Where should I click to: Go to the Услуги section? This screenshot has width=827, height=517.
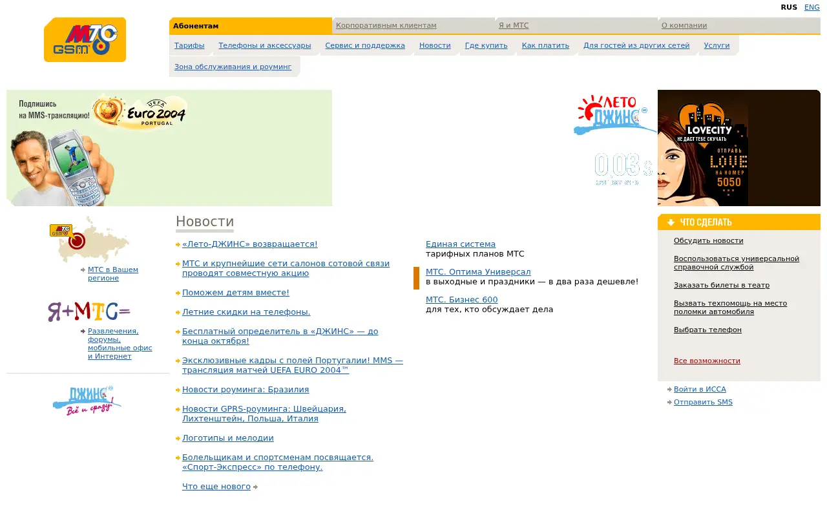pyautogui.click(x=717, y=46)
